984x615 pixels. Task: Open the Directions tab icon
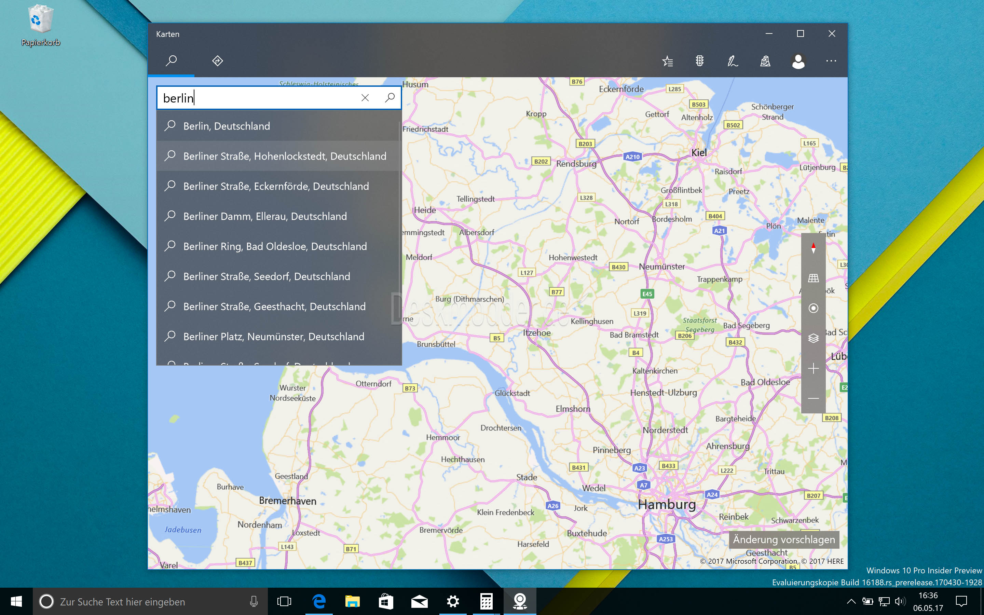coord(218,61)
